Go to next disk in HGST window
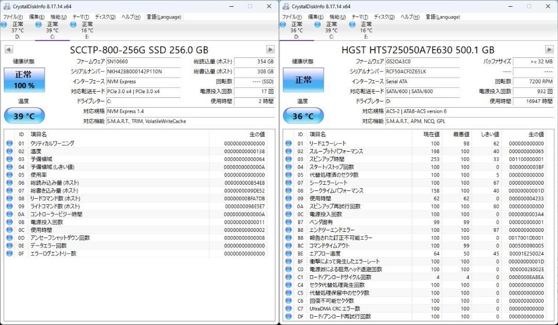The image size is (558, 325). click(549, 50)
